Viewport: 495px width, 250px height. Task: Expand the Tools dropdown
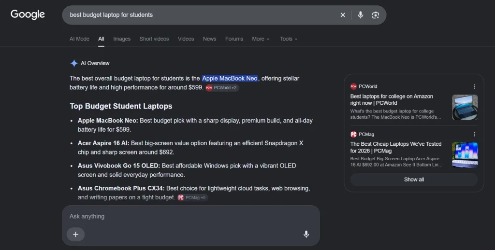pos(289,39)
